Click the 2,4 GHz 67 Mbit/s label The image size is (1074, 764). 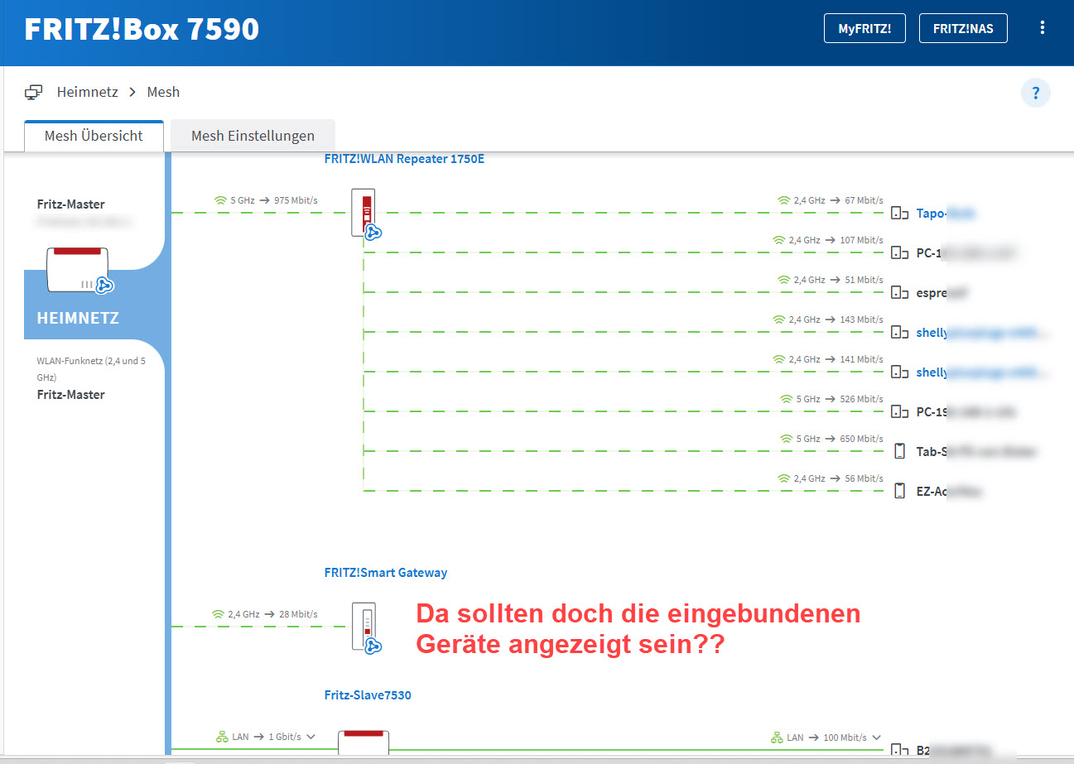[x=830, y=200]
